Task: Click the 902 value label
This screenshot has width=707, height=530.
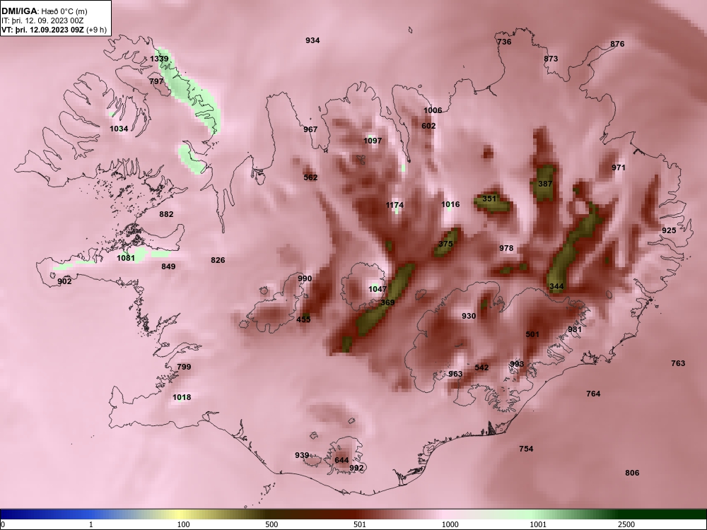Action: coord(64,282)
